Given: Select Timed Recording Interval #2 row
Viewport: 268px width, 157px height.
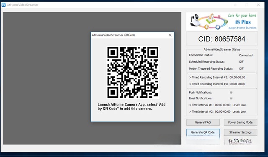Looking at the screenshot, I should pos(217,84).
